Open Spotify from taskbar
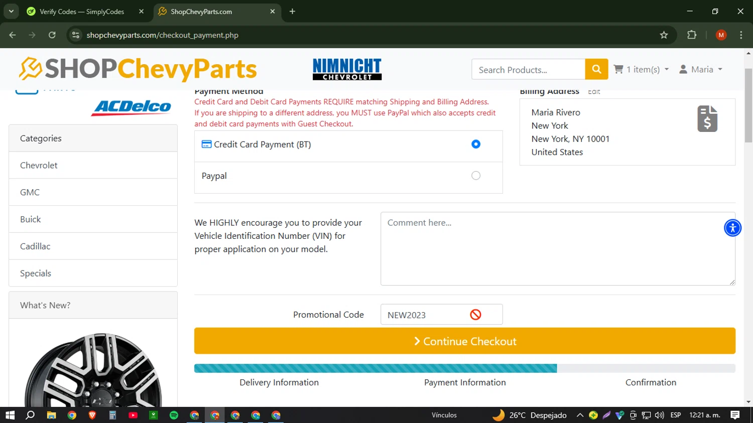Screen dimensions: 753x423 pyautogui.click(x=174, y=415)
